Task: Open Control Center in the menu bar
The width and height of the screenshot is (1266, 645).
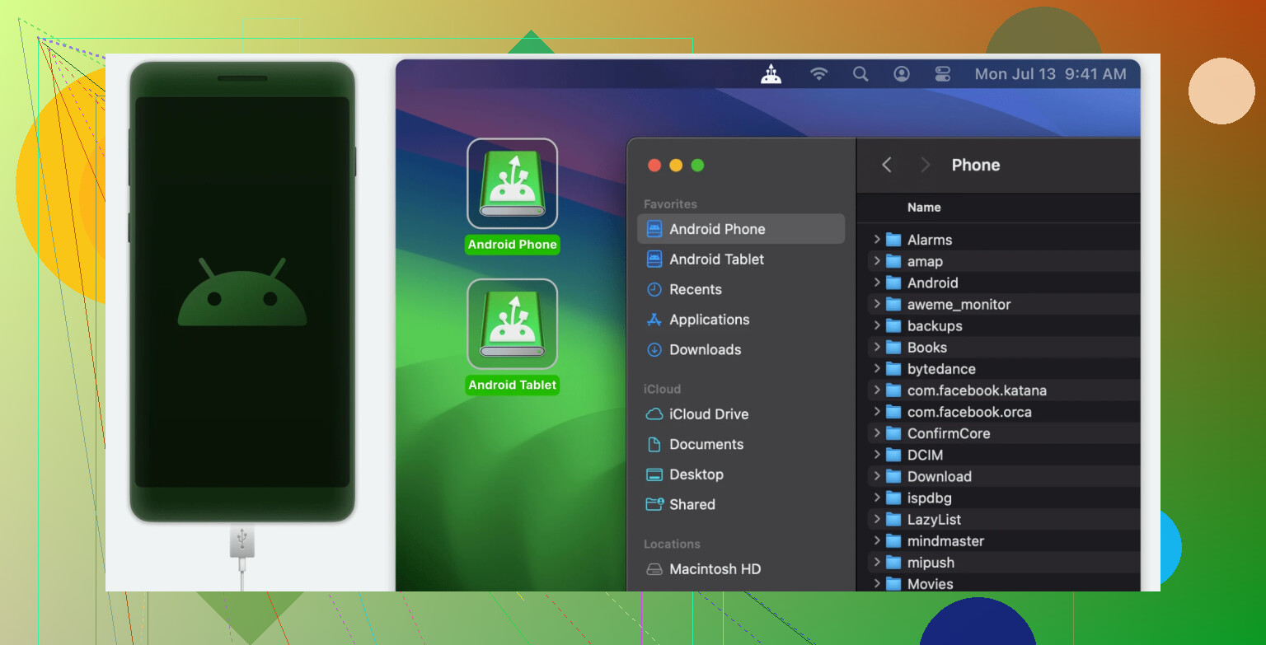Action: 943,74
